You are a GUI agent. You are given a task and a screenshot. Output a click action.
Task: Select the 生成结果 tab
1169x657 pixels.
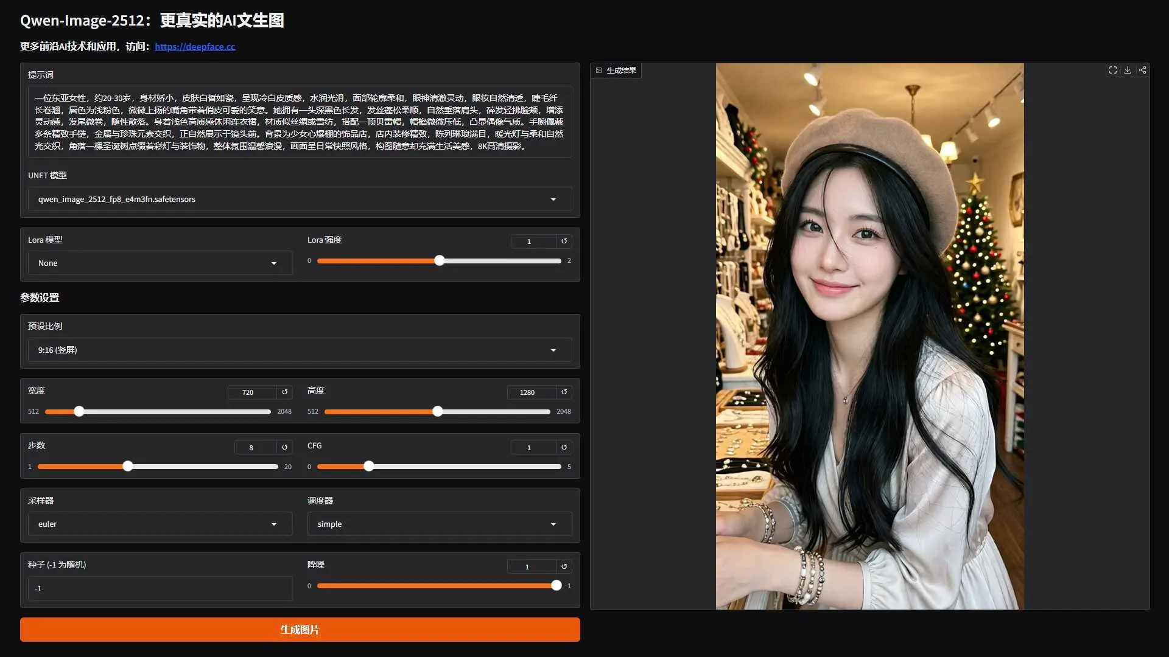[x=616, y=70]
